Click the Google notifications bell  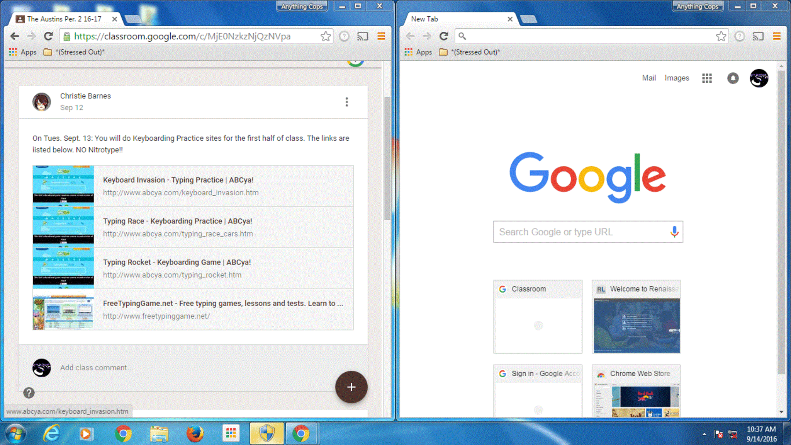(733, 78)
